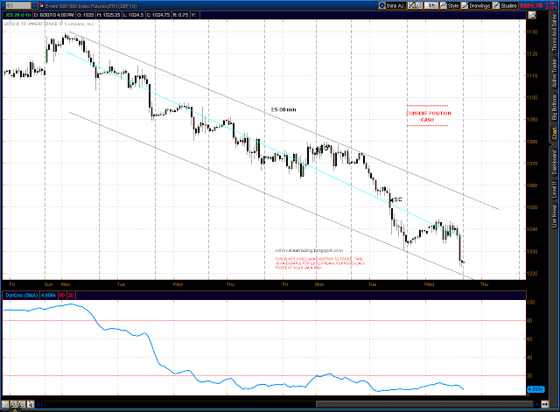Click the SC arrow marker on chart
Screen dimensions: 560x412
click(396, 199)
